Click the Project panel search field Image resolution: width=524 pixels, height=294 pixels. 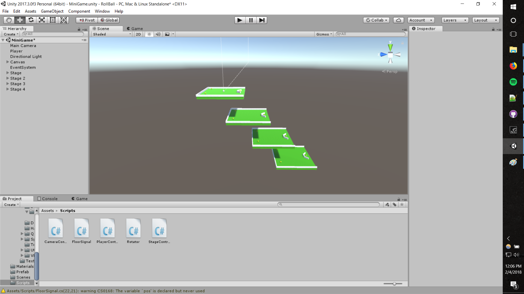(x=329, y=204)
